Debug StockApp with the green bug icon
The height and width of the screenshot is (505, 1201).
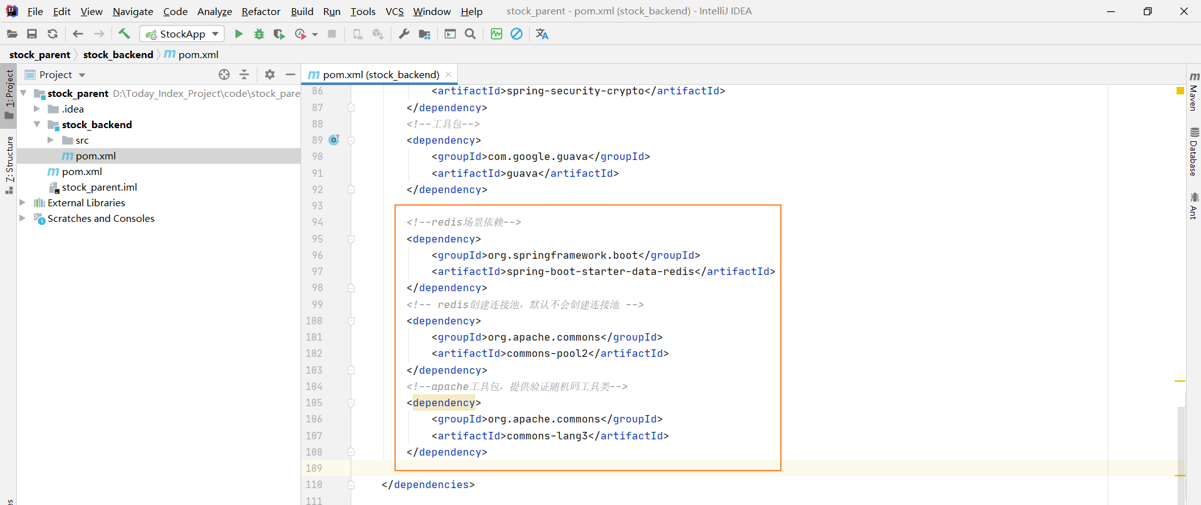point(259,34)
